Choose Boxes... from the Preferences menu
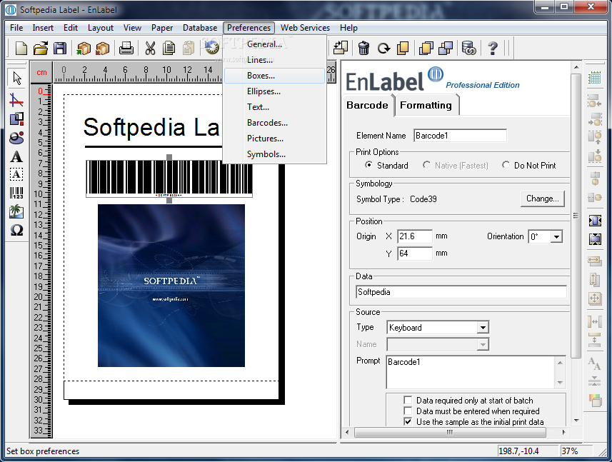Viewport: 612px width, 462px height. click(x=274, y=76)
